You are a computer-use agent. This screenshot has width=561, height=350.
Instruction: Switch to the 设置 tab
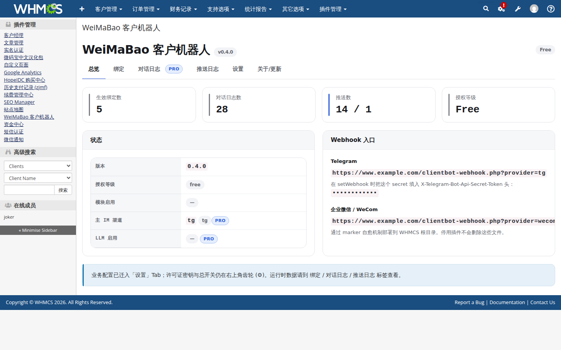click(238, 69)
